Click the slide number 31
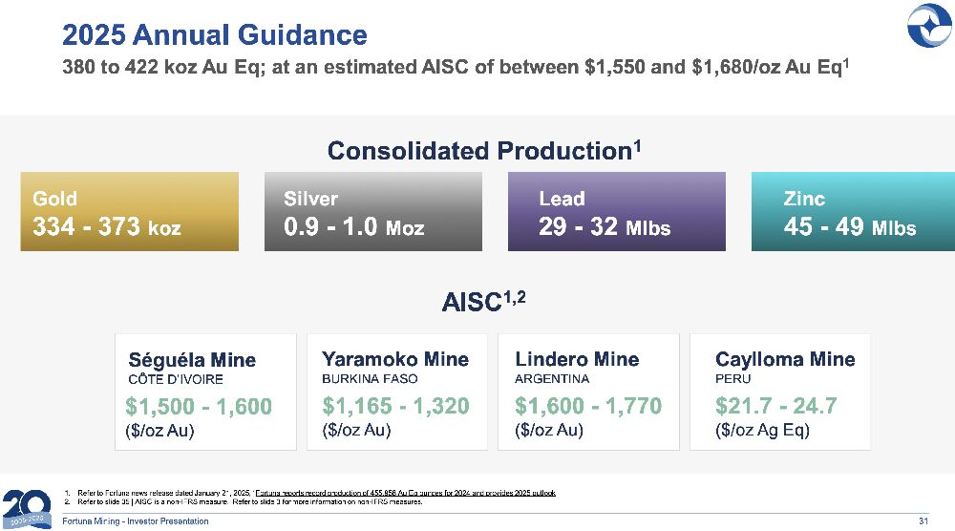The image size is (955, 531). [x=923, y=521]
